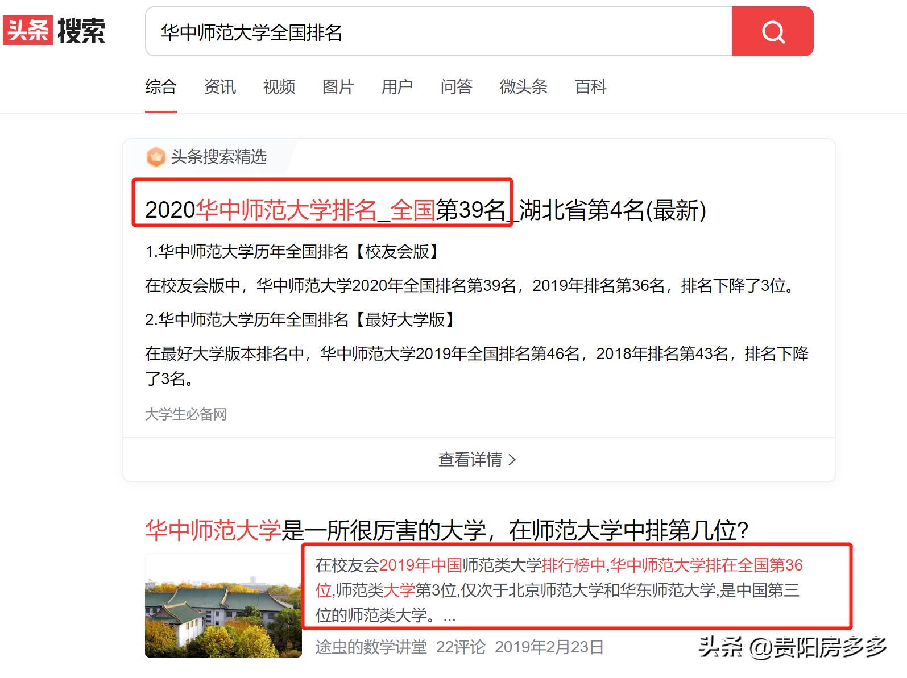Open the 视频 tab
This screenshot has width=907, height=678.
[x=279, y=87]
